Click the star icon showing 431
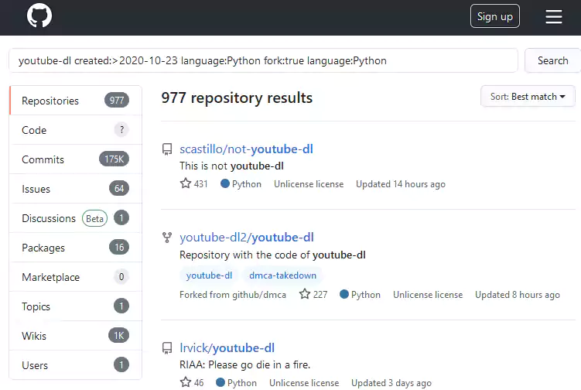 [185, 183]
